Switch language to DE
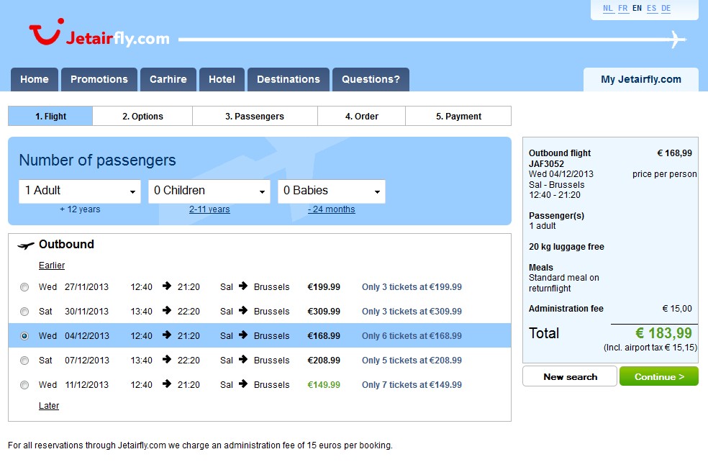 tap(666, 8)
